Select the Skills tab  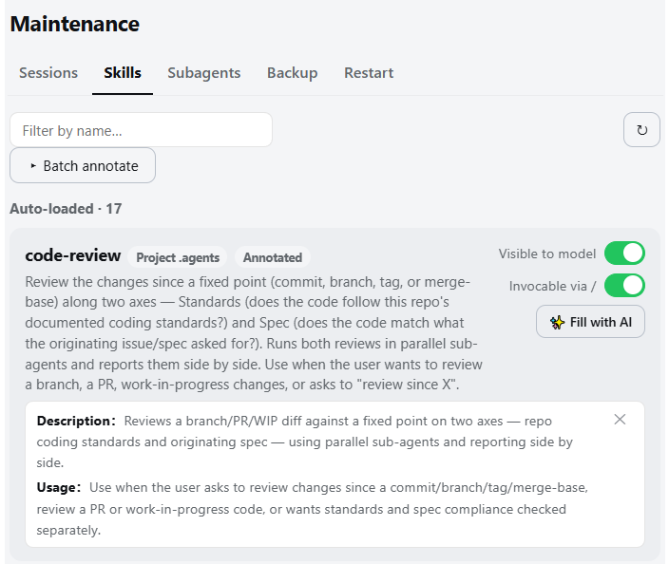(x=123, y=73)
